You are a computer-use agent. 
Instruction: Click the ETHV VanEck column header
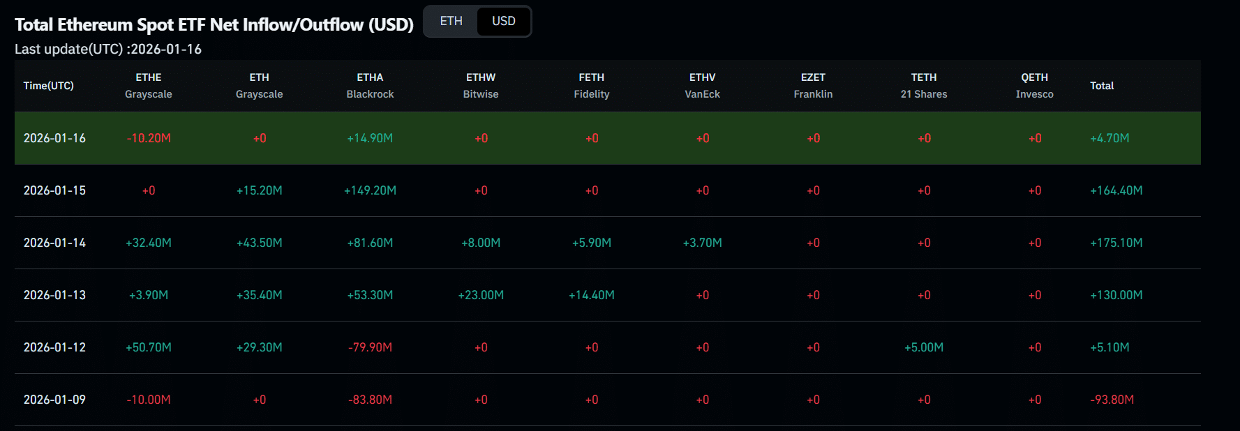pyautogui.click(x=702, y=85)
